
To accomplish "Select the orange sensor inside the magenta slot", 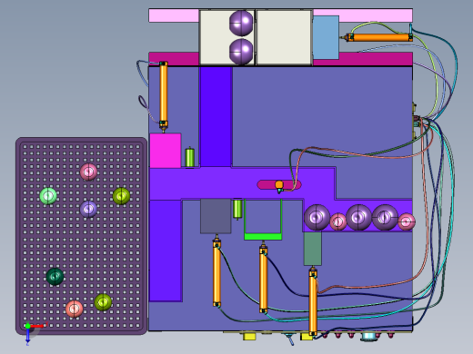I will (x=279, y=185).
